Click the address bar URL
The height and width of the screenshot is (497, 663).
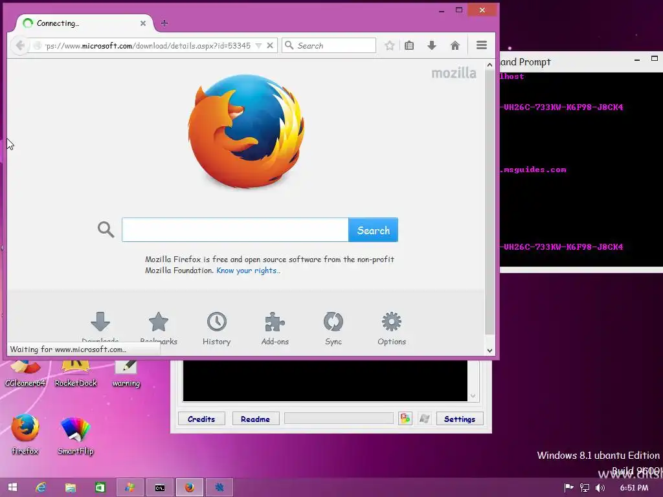tap(148, 46)
